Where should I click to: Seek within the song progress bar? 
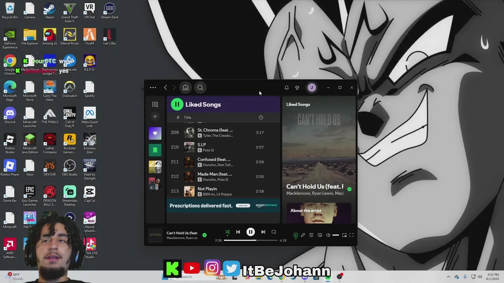(x=250, y=240)
